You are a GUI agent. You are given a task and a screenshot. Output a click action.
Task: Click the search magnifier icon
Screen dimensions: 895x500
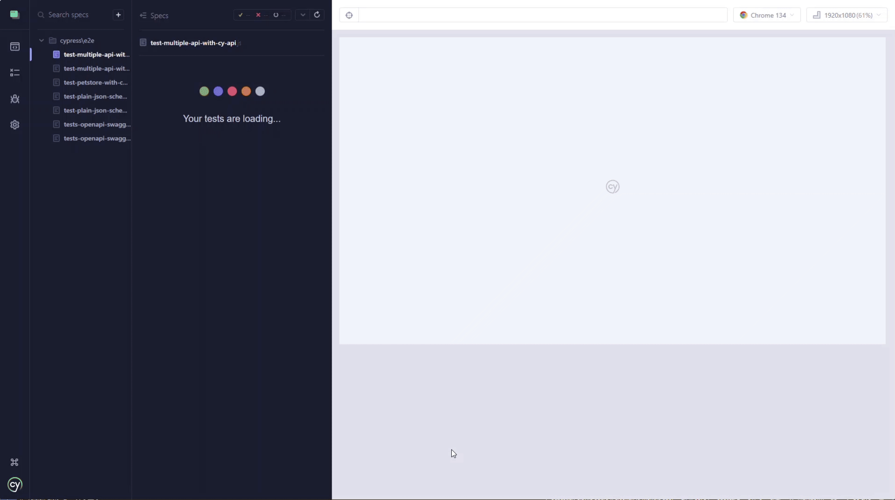(x=41, y=15)
